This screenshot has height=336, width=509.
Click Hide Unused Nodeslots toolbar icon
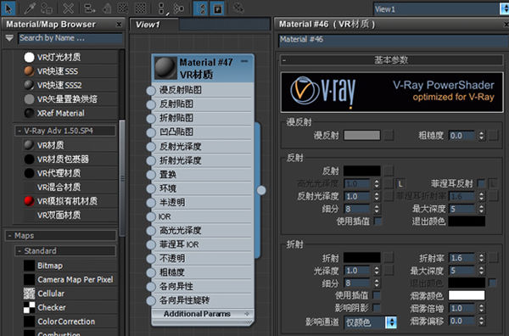pos(107,8)
